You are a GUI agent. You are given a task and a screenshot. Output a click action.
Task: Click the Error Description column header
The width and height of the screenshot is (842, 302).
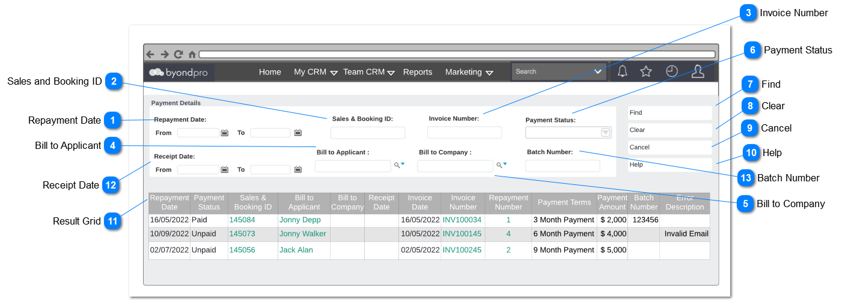point(685,203)
